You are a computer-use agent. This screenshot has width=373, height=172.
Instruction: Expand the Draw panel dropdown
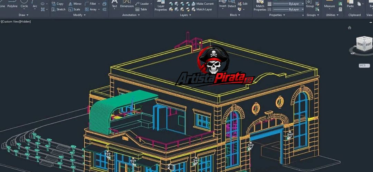pyautogui.click(x=23, y=15)
